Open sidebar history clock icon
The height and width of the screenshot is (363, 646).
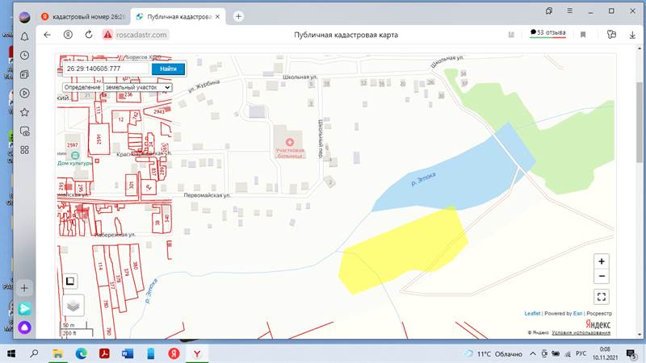pyautogui.click(x=25, y=56)
